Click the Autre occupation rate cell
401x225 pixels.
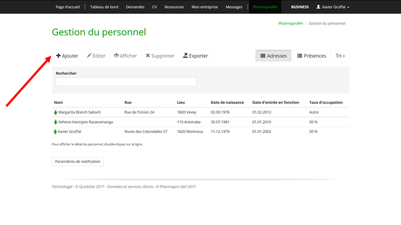pos(314,112)
